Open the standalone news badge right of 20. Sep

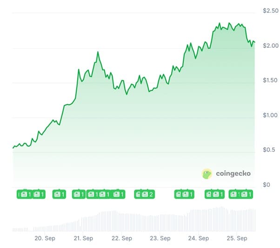click(x=59, y=194)
